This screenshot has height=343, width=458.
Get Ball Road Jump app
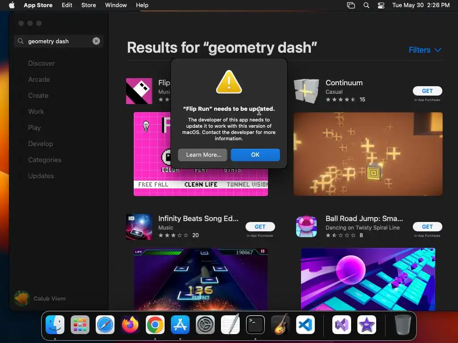coord(427,226)
